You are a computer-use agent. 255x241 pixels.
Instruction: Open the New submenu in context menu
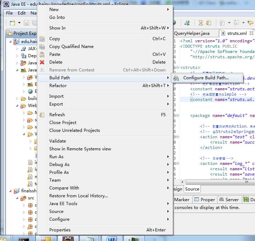point(105,10)
